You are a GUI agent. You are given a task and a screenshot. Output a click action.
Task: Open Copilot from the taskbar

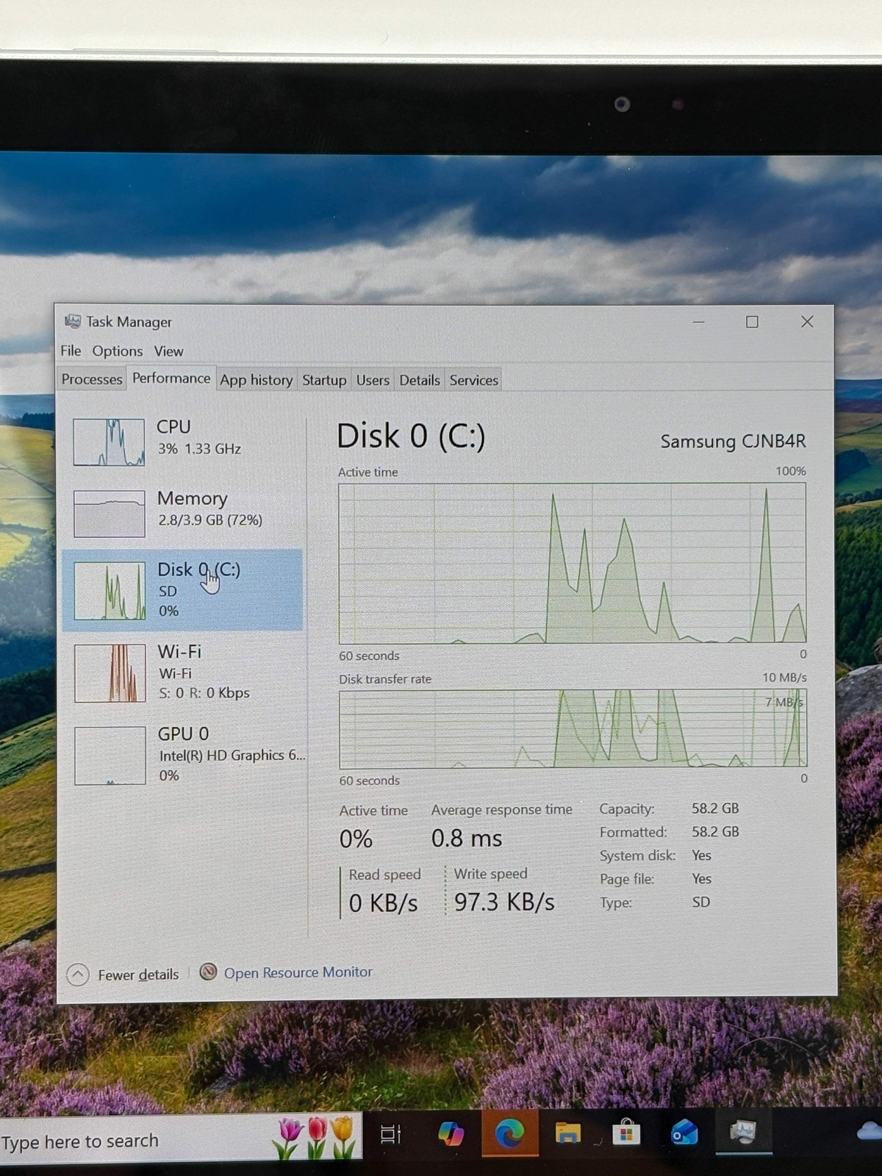point(451,1134)
